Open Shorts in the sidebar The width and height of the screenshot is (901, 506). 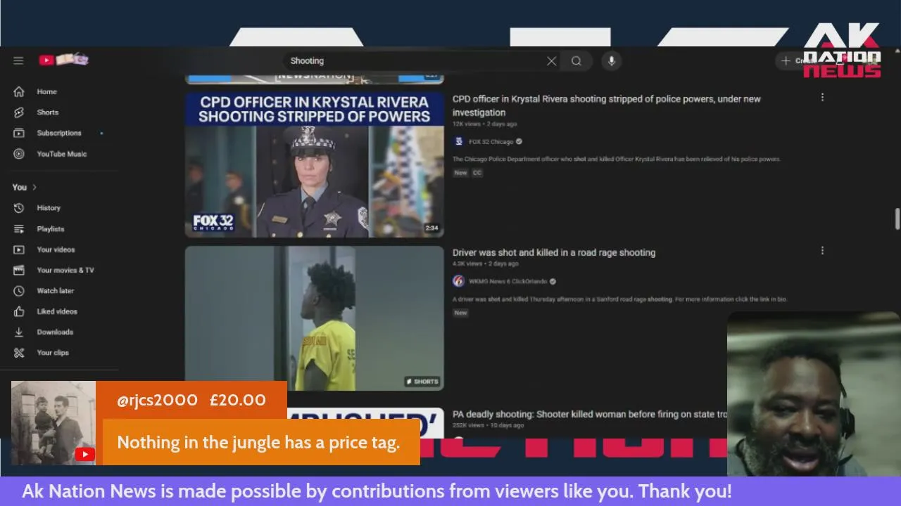point(48,112)
